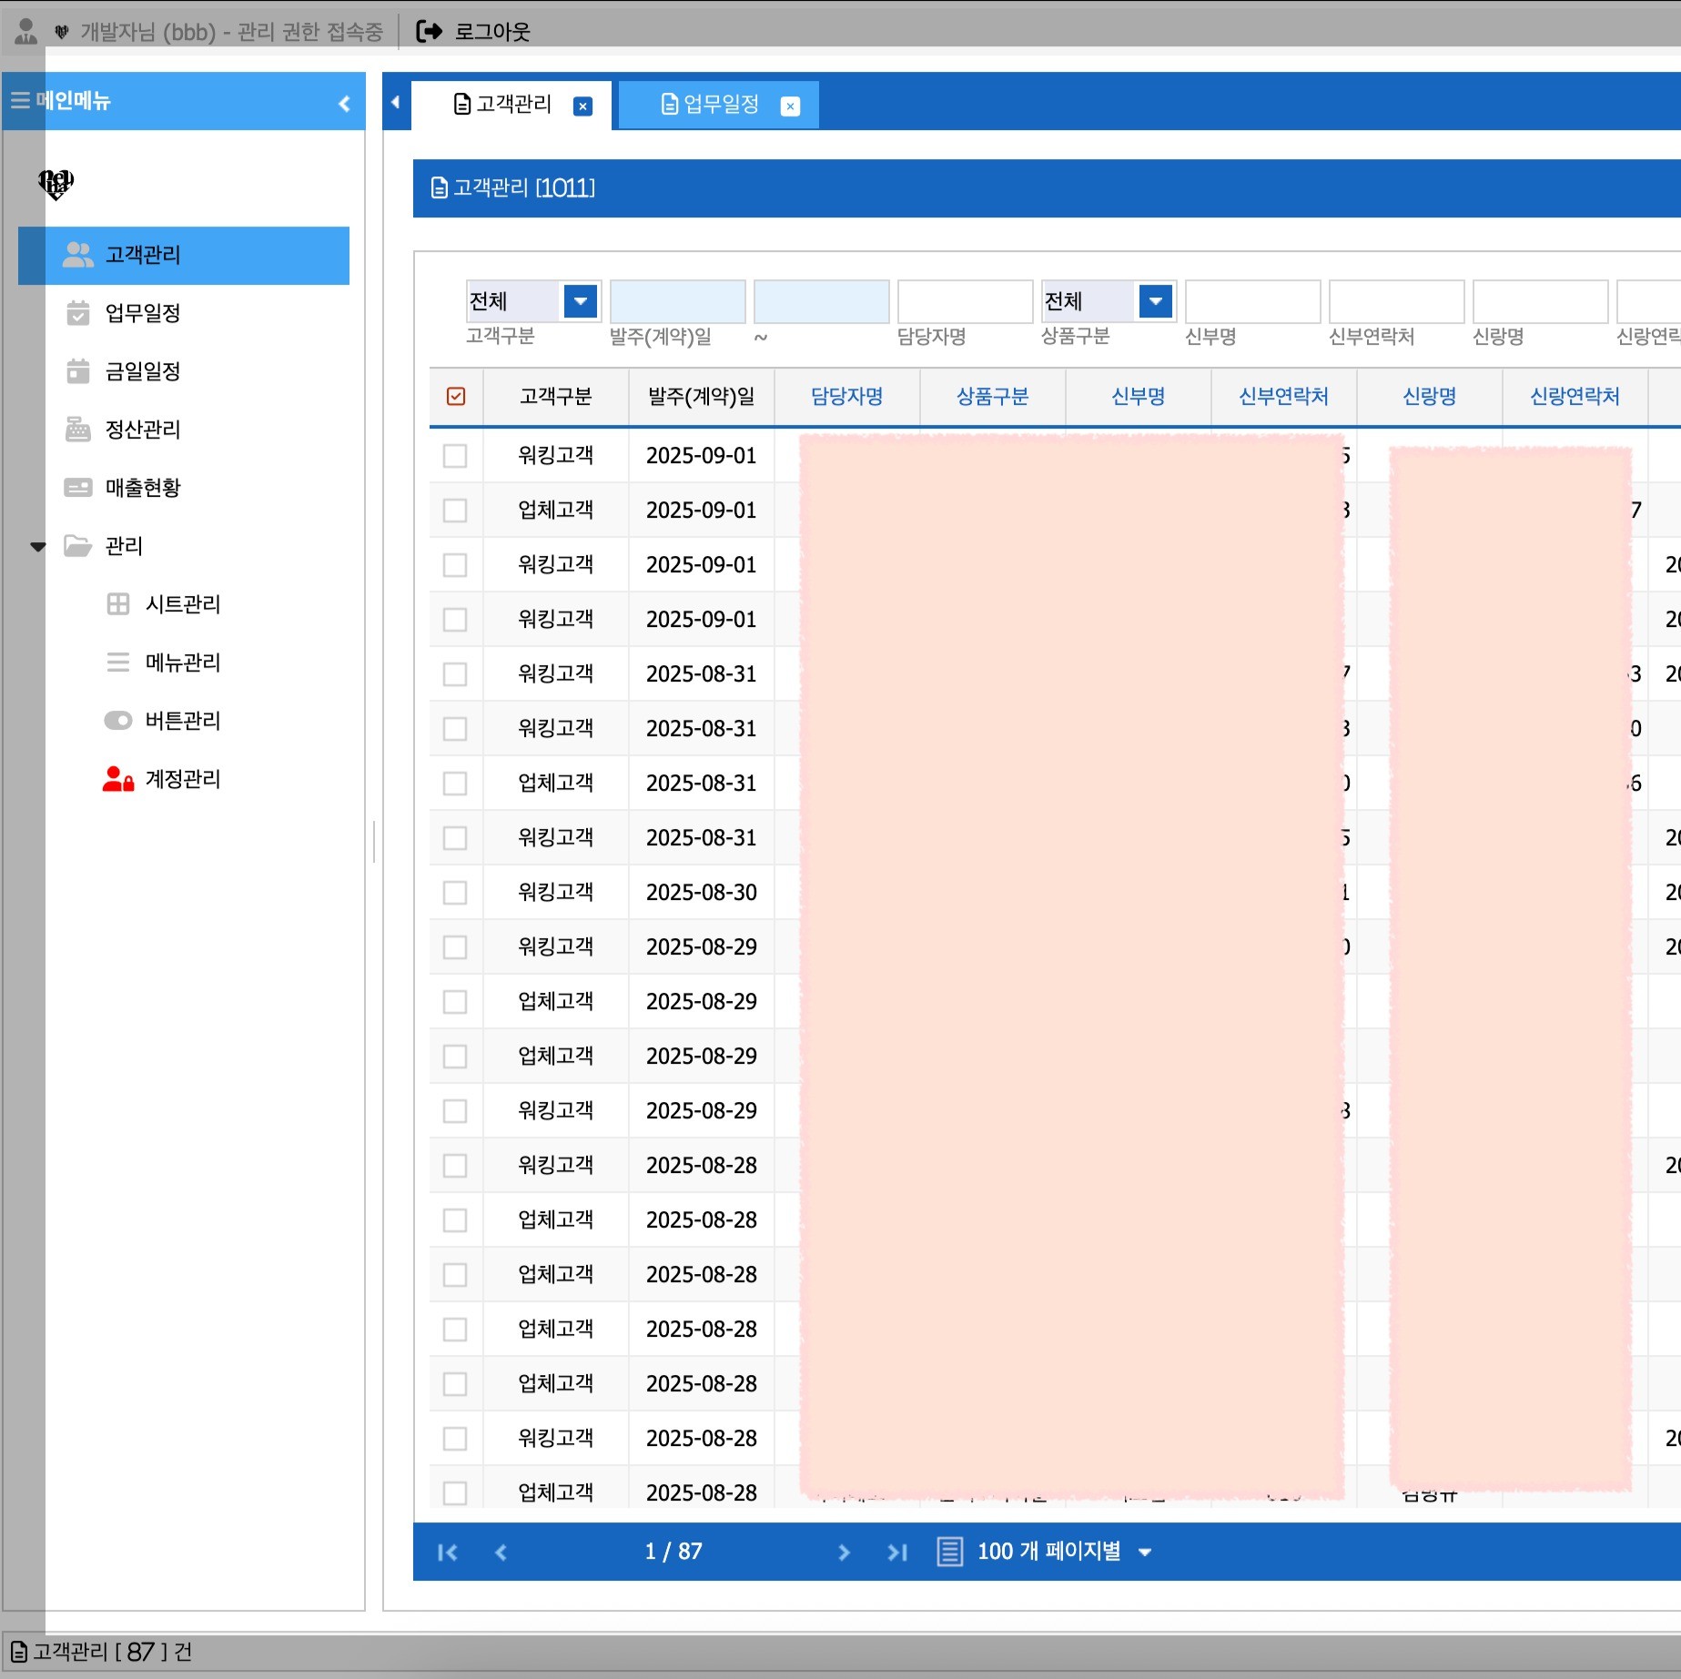Click the 시트관리 grid icon
The width and height of the screenshot is (1681, 1679).
coord(118,604)
